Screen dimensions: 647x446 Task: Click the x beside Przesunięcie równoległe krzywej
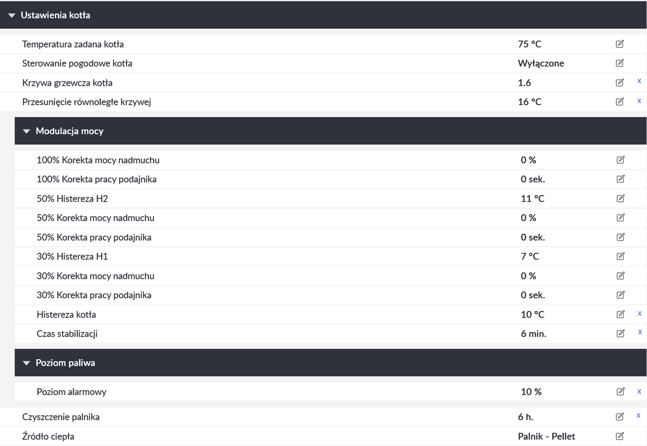point(639,101)
